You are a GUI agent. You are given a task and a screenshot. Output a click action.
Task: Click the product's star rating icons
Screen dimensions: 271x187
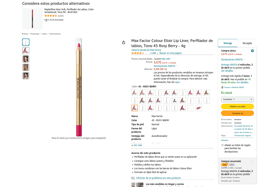(138, 53)
